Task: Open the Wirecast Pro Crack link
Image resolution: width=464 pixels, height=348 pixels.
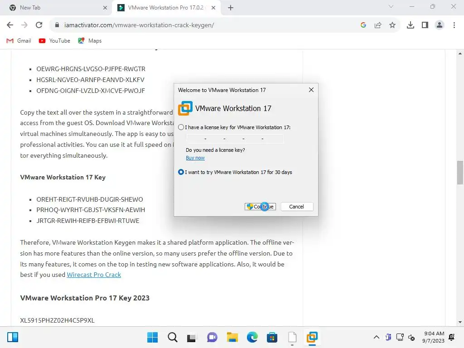Action: [x=94, y=275]
